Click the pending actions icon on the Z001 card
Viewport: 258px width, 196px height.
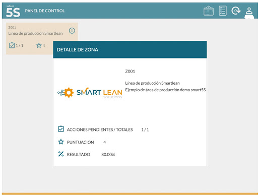12,45
